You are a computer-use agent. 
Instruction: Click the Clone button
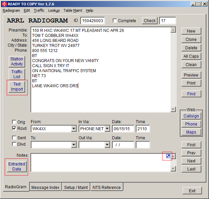[x=191, y=40]
